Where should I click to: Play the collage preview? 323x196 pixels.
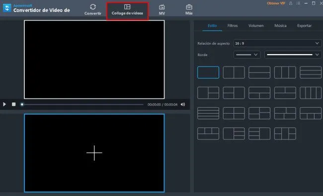tap(4, 104)
